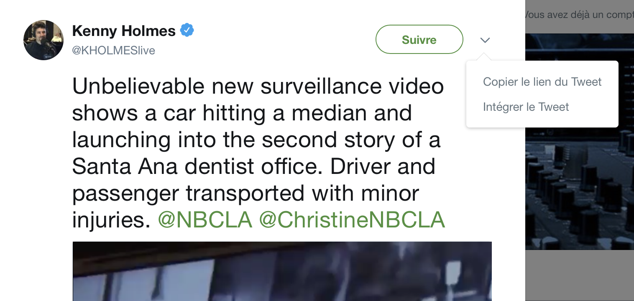Viewport: 634px width, 301px height.
Task: Select 'Copier le lien du Tweet'
Action: (542, 82)
